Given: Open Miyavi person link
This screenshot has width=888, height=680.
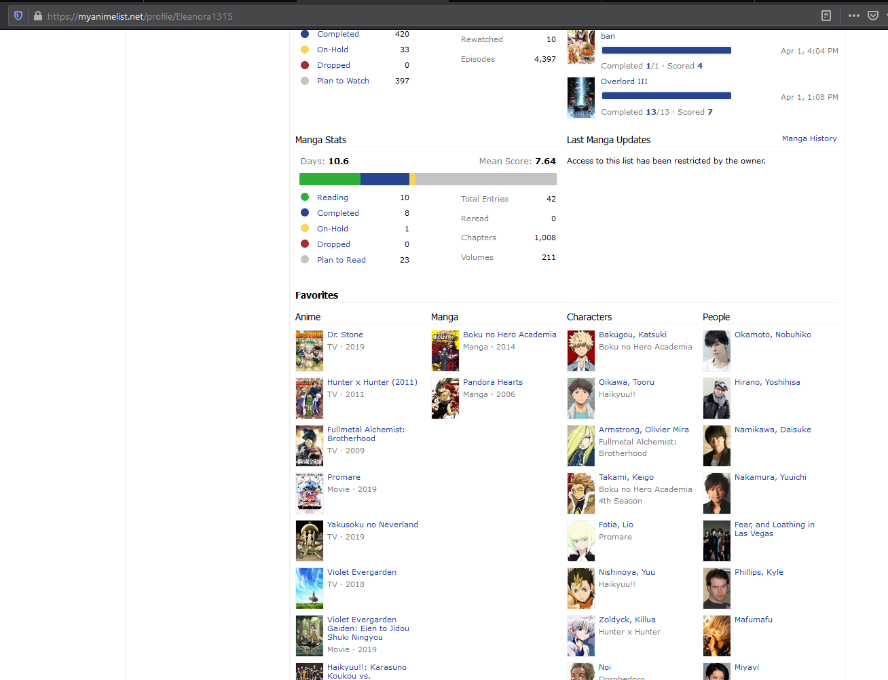Looking at the screenshot, I should (747, 667).
